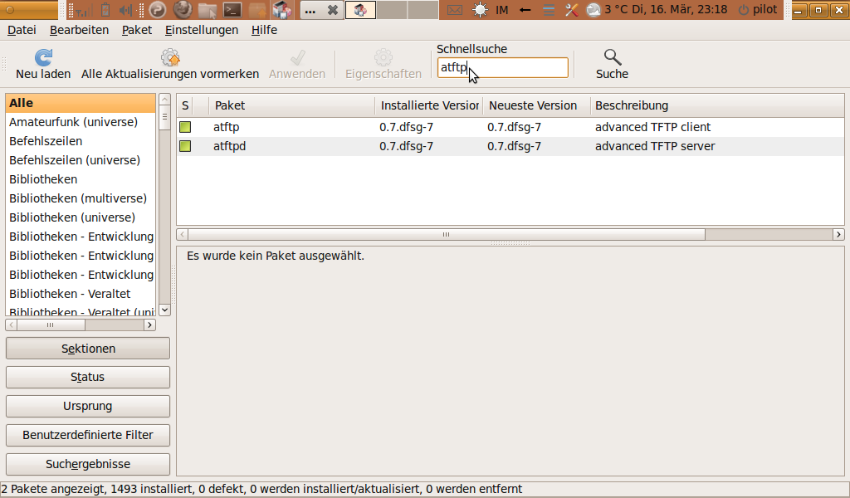Click the mail envelope icon in panel
The height and width of the screenshot is (498, 850).
454,10
